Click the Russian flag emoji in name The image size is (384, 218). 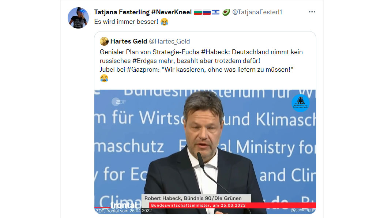coord(207,12)
